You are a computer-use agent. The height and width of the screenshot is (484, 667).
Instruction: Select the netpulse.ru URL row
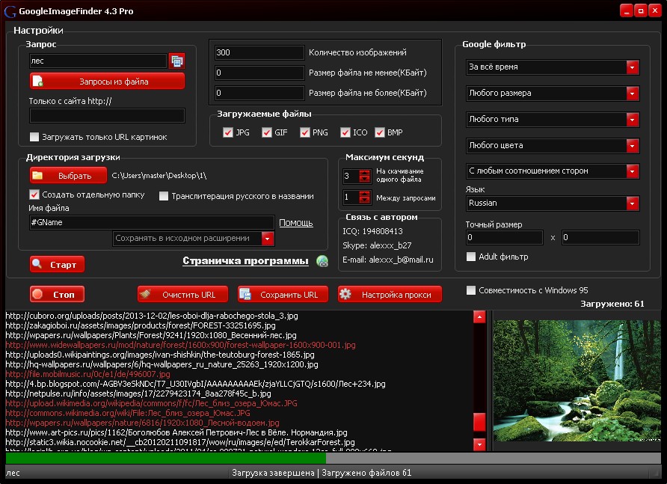tap(138, 393)
